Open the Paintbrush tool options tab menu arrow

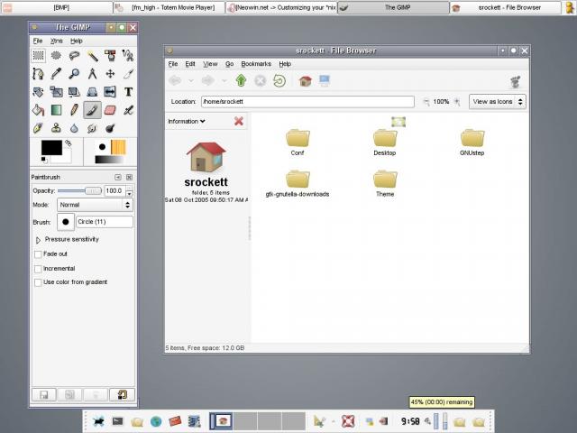[118, 177]
